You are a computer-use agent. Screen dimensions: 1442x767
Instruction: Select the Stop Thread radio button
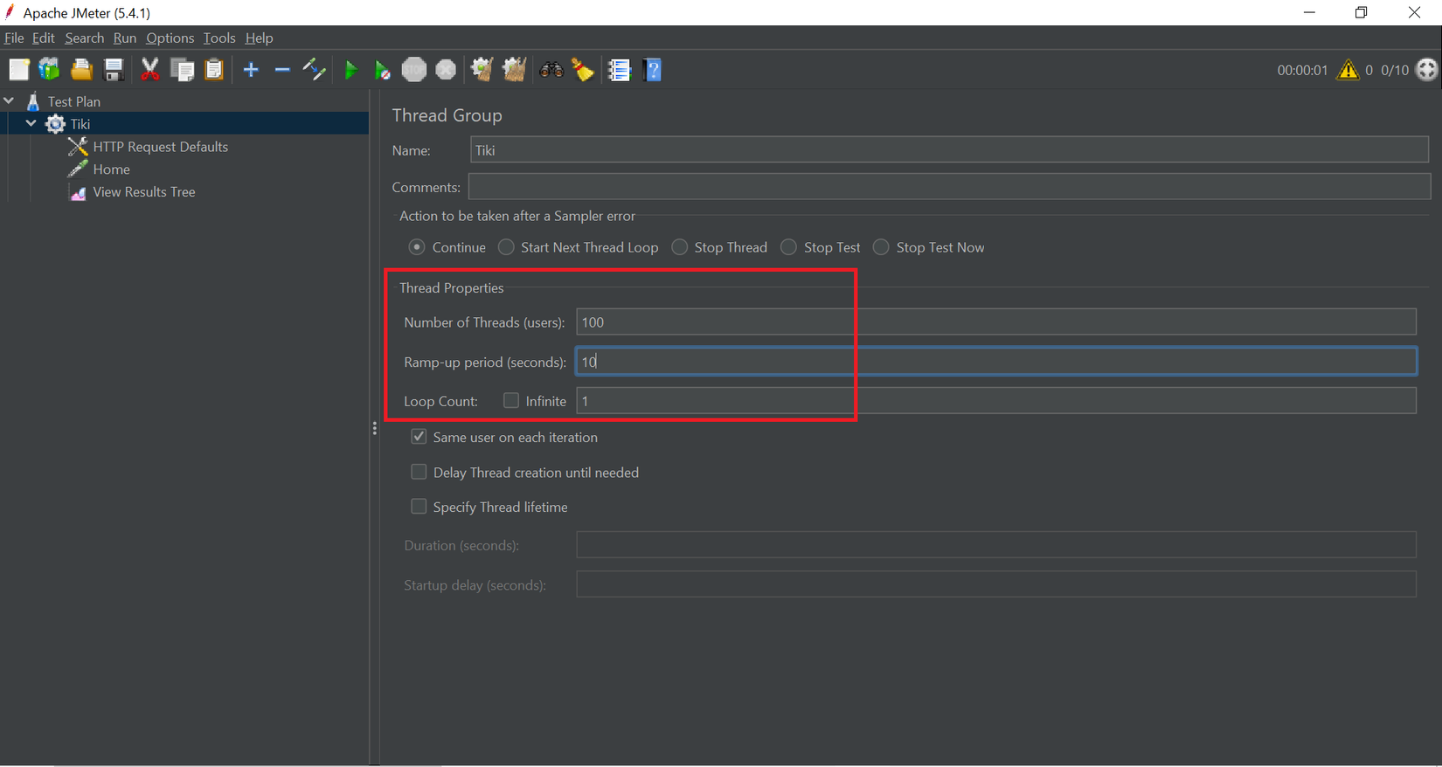pos(679,247)
